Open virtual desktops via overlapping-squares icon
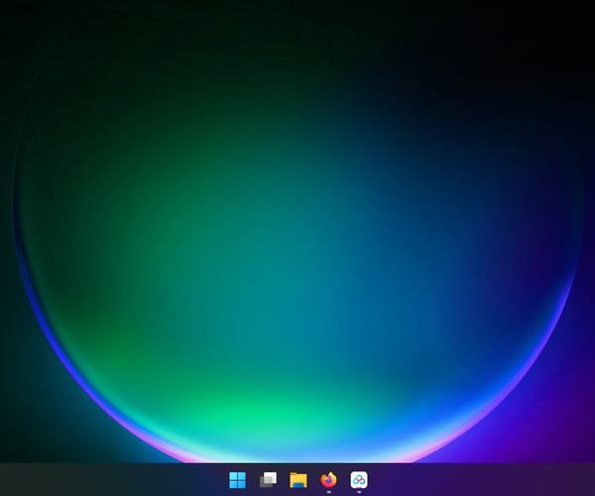The image size is (595, 496). tap(268, 480)
